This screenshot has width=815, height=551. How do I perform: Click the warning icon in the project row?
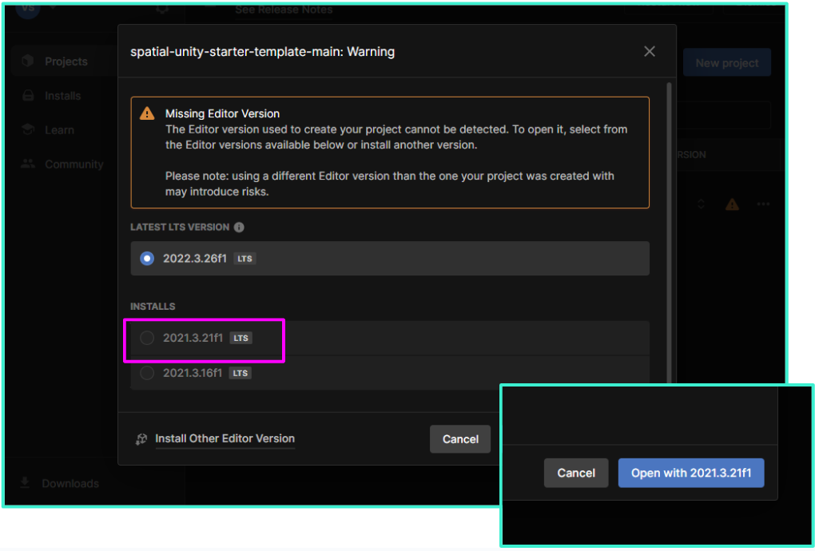[732, 204]
